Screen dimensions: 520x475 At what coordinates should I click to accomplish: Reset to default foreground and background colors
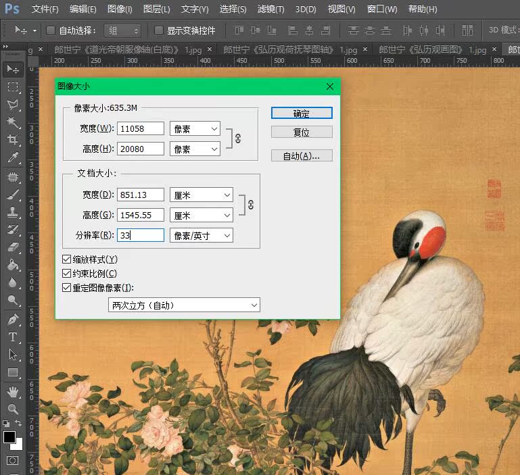[x=6, y=423]
